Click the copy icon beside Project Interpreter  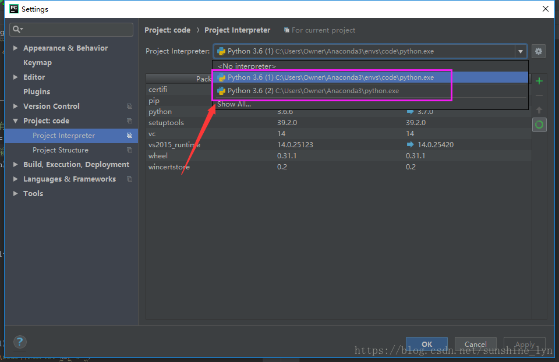[129, 136]
